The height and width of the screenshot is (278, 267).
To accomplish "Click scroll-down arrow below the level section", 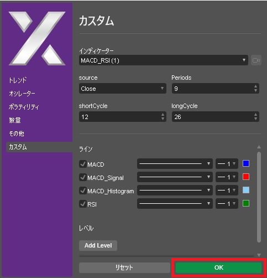I will pyautogui.click(x=259, y=255).
